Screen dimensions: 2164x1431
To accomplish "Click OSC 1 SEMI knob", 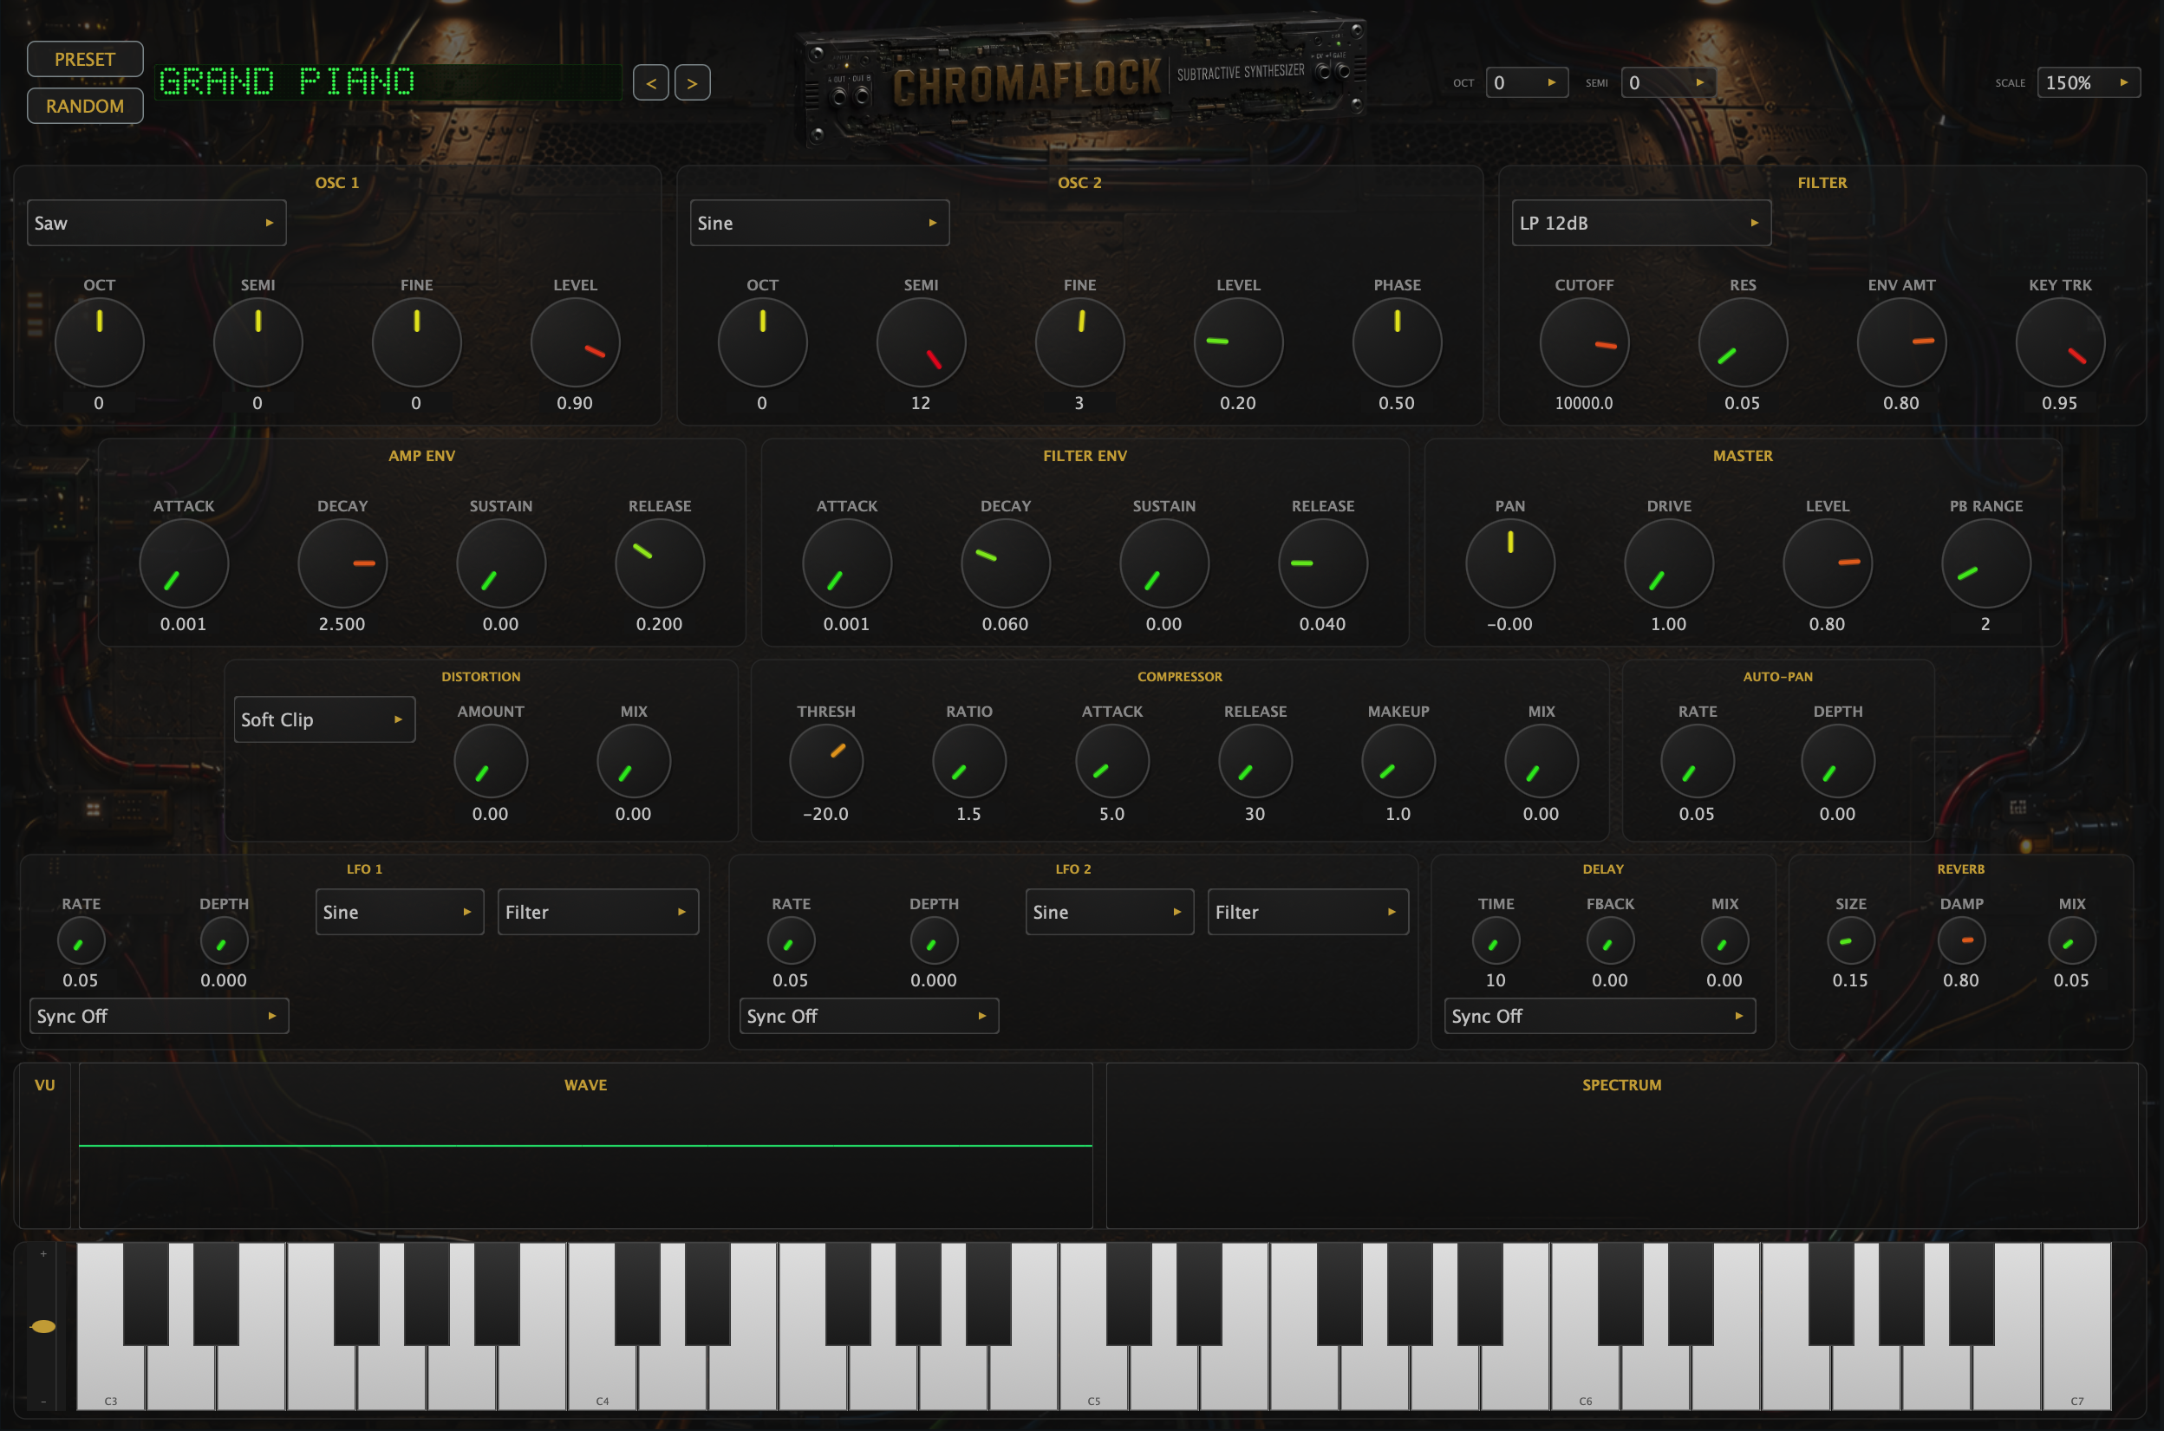I will tap(258, 343).
